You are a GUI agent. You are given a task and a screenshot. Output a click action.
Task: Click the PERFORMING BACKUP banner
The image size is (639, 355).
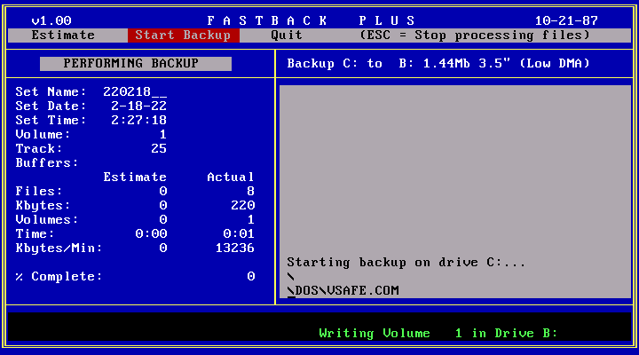coord(136,64)
